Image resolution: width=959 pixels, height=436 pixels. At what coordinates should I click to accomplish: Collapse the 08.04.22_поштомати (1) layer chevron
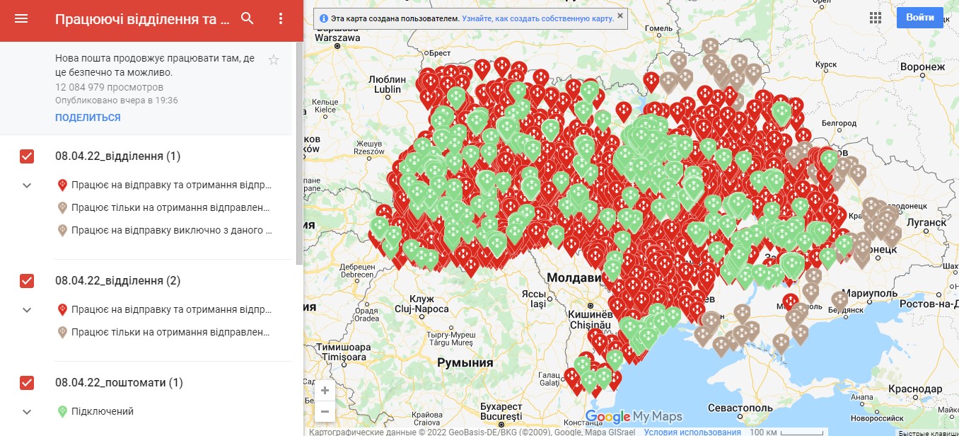click(x=27, y=412)
